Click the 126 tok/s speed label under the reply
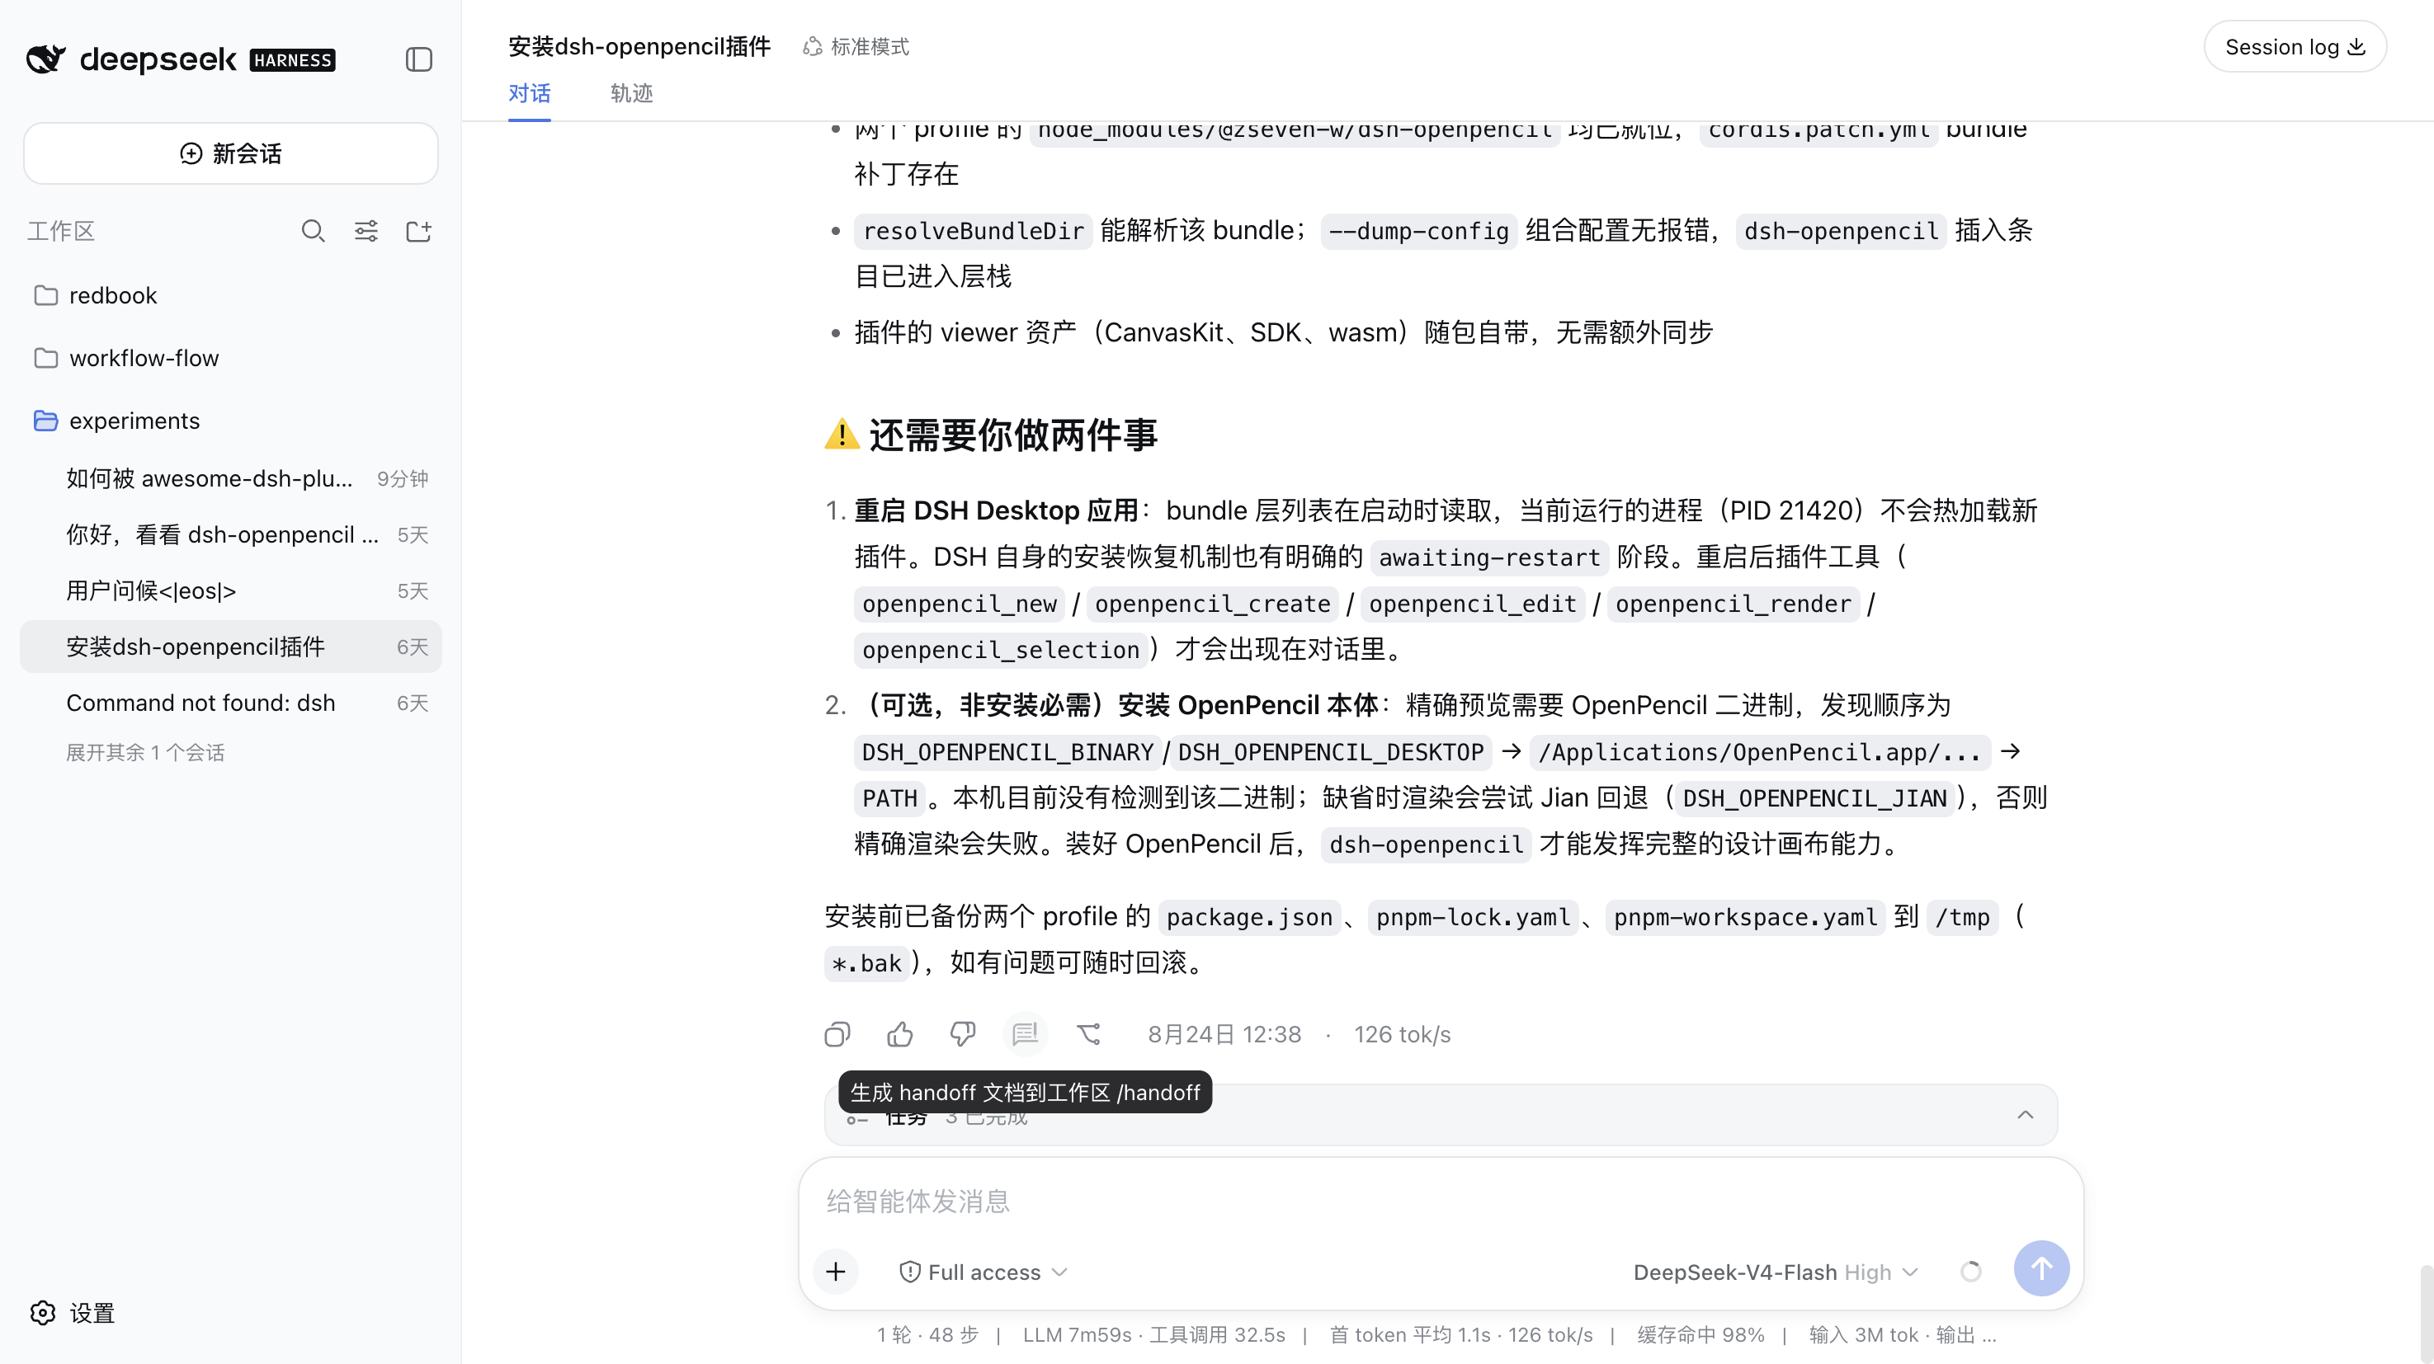This screenshot has height=1364, width=2434. click(1402, 1034)
